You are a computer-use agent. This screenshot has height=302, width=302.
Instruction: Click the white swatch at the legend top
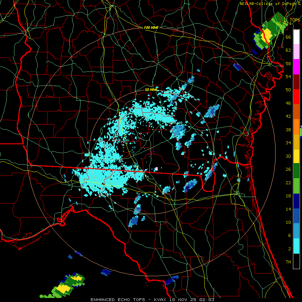click(x=296, y=37)
